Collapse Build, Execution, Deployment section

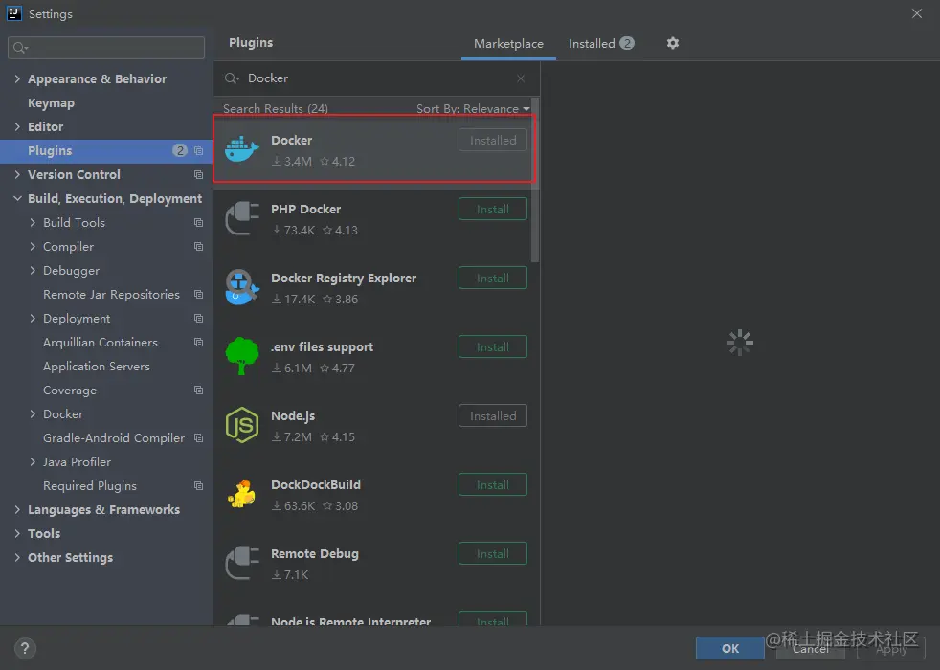click(17, 198)
